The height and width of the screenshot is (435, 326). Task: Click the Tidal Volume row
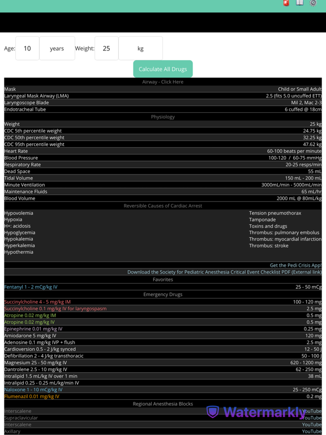[x=163, y=178]
